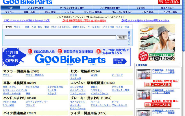Open オイルクーラー link

pyautogui.click(x=78, y=90)
